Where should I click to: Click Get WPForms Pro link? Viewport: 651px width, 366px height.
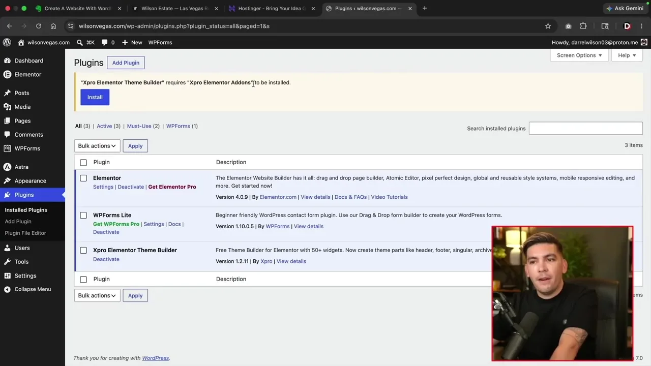click(116, 224)
